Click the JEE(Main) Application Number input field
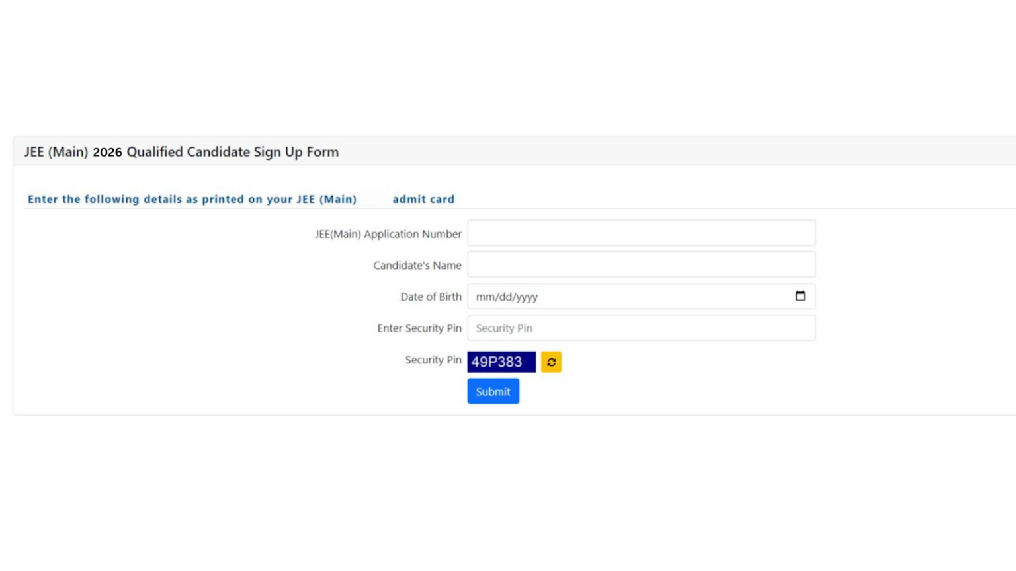Screen dimensions: 1016x571 pos(640,233)
